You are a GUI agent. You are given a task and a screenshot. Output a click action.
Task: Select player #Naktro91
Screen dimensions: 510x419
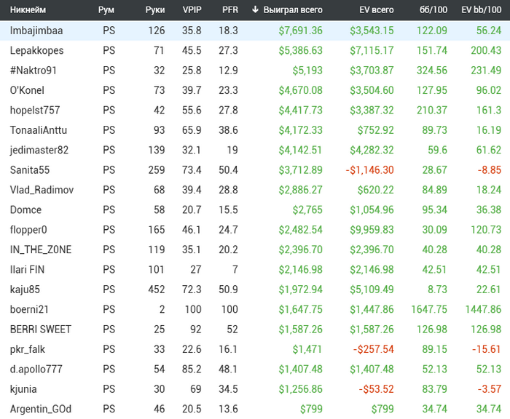(34, 70)
